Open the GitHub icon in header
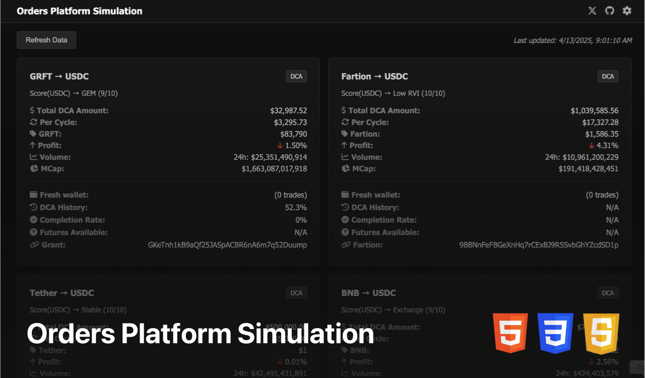This screenshot has width=645, height=378. click(x=610, y=11)
